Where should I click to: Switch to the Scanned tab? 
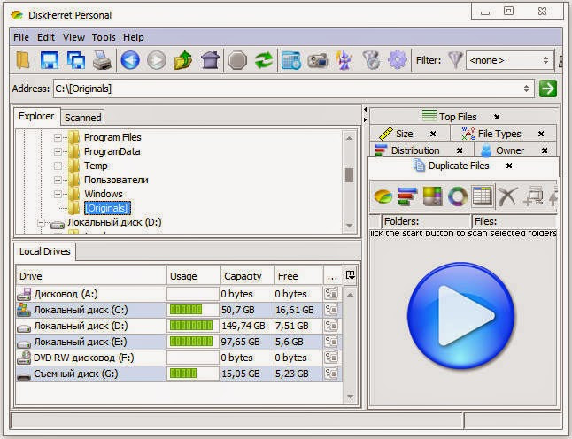pos(83,118)
